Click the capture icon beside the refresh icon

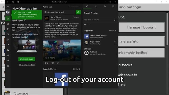[18, 2]
